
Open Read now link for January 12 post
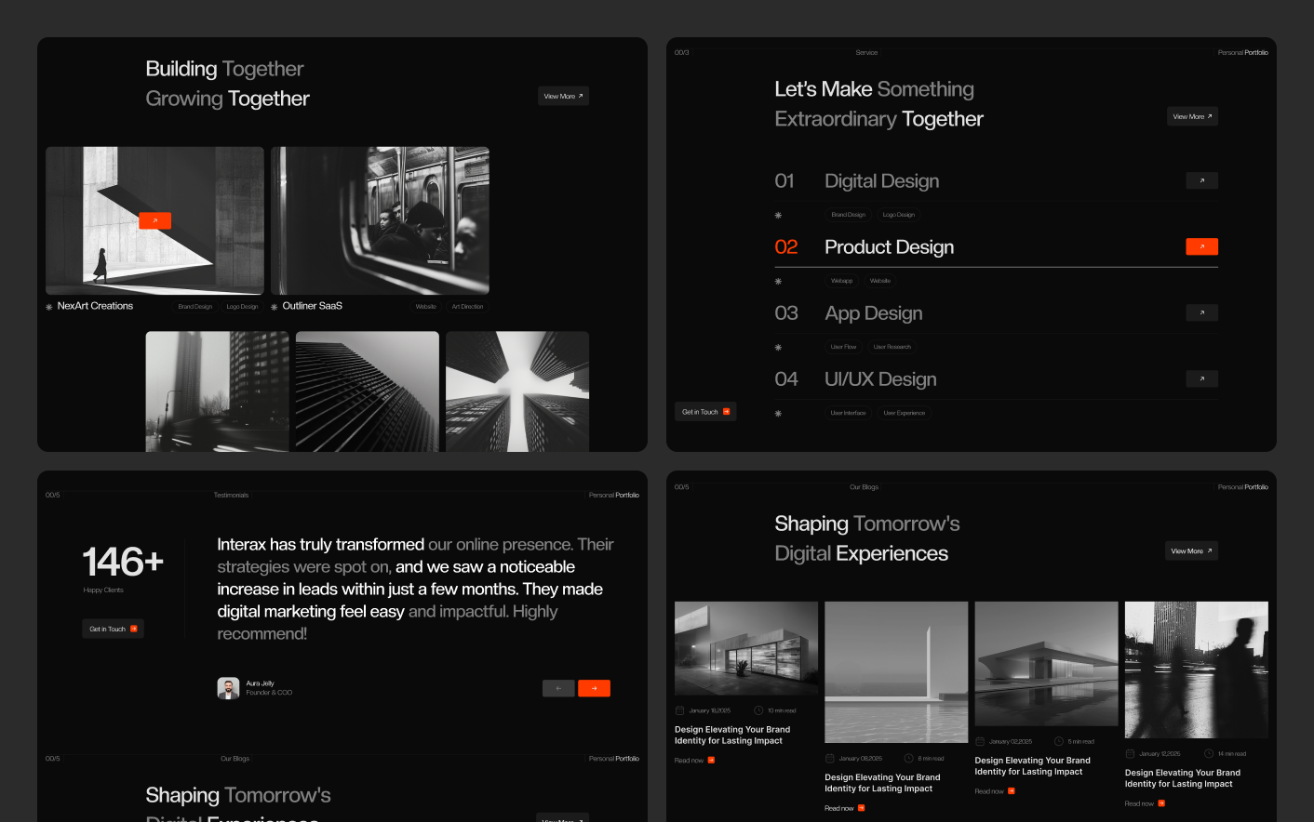click(1144, 803)
